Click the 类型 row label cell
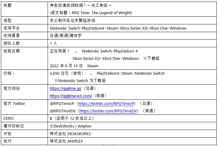 (x=24, y=20)
